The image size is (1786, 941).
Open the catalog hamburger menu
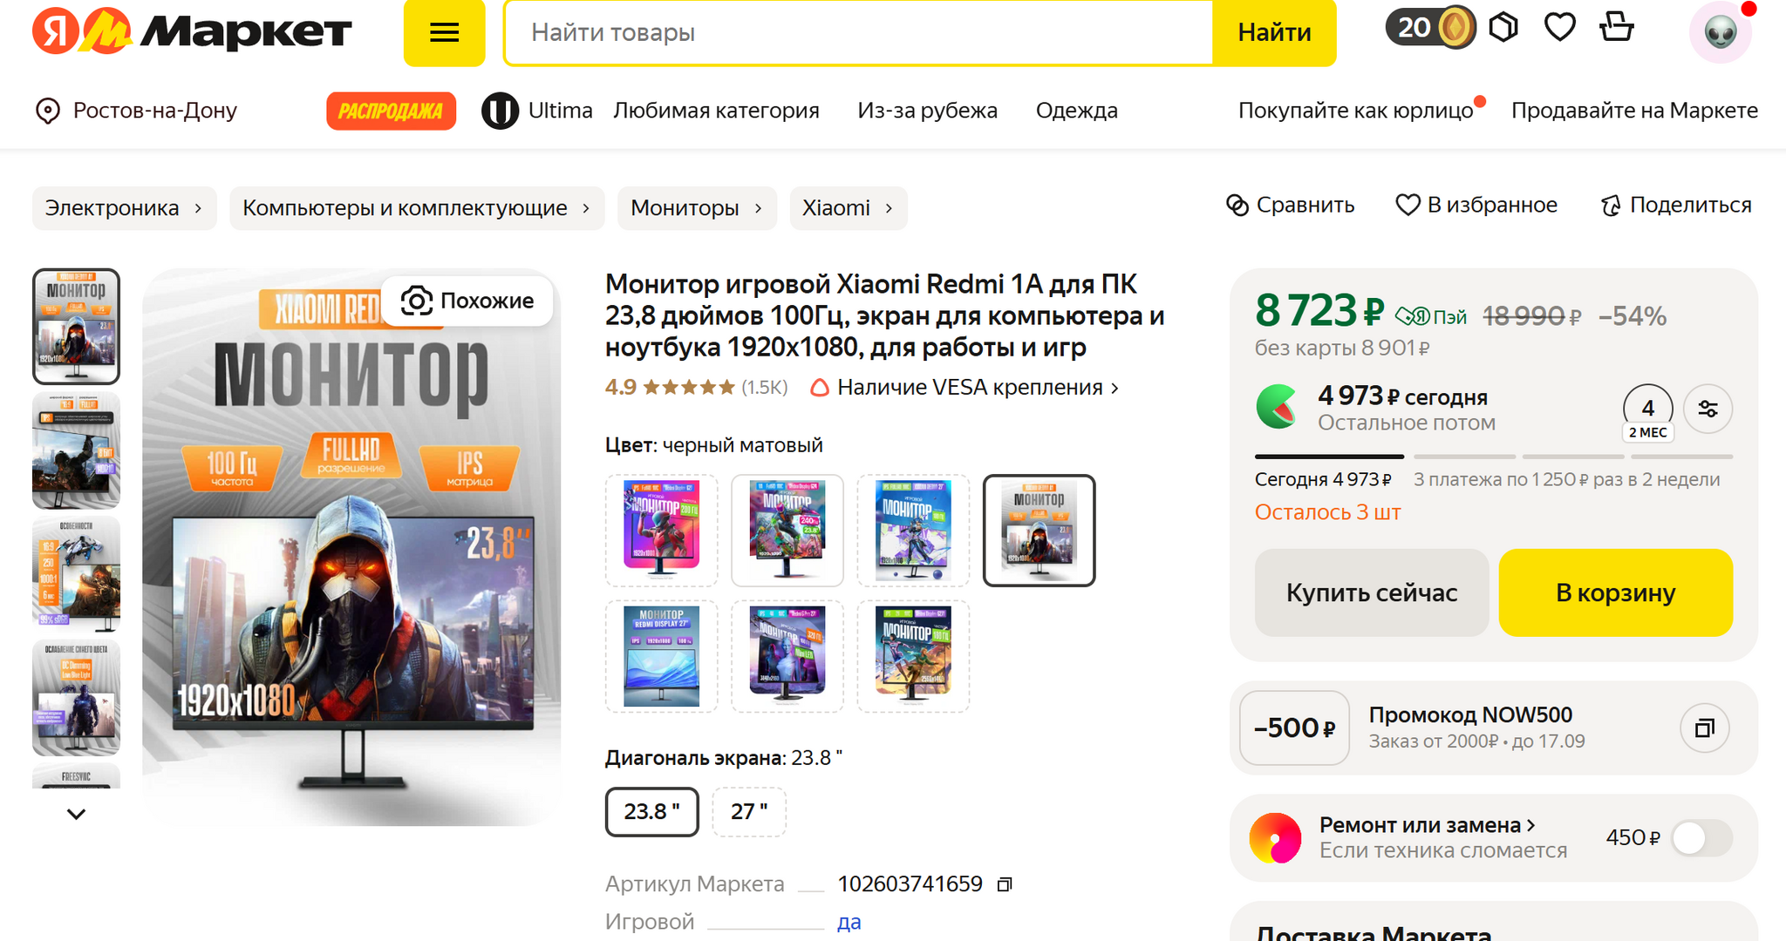tap(444, 33)
